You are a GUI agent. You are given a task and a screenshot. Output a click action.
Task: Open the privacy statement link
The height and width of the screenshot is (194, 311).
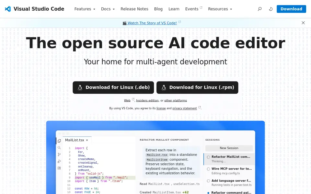pos(184,108)
